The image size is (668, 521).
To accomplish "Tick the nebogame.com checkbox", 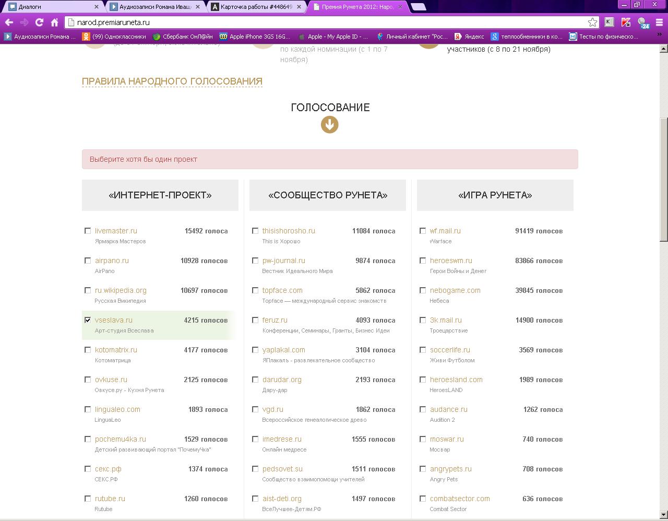I will 423,290.
